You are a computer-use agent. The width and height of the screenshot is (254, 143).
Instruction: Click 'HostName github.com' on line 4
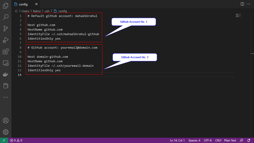click(45, 29)
